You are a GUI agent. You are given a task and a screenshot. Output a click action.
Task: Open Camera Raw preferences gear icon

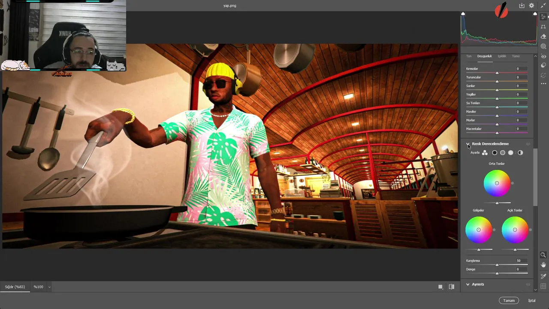coord(531,6)
